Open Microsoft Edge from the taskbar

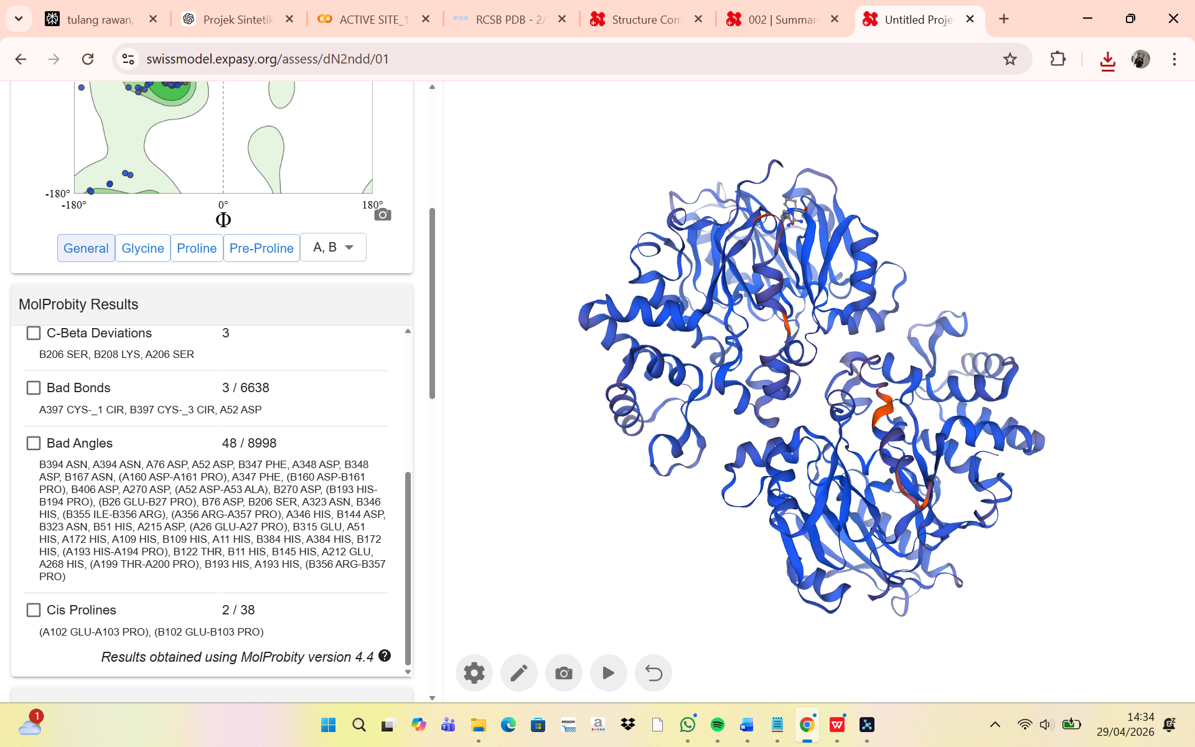click(508, 725)
